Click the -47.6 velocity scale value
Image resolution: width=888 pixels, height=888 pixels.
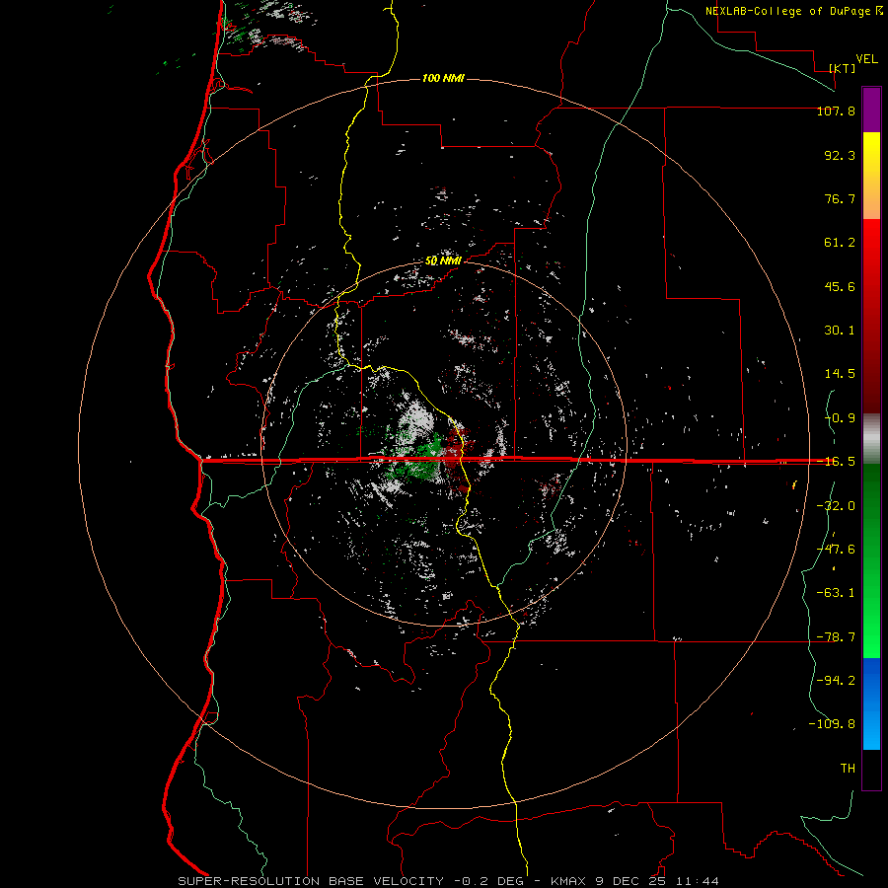coord(836,550)
